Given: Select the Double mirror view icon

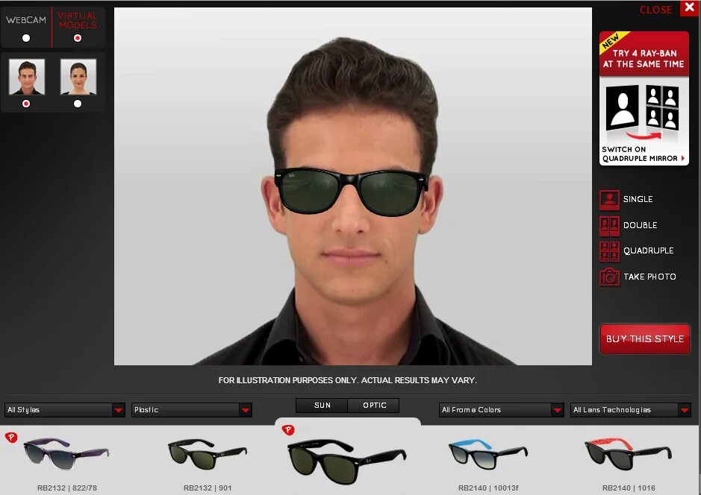Looking at the screenshot, I should tap(610, 225).
